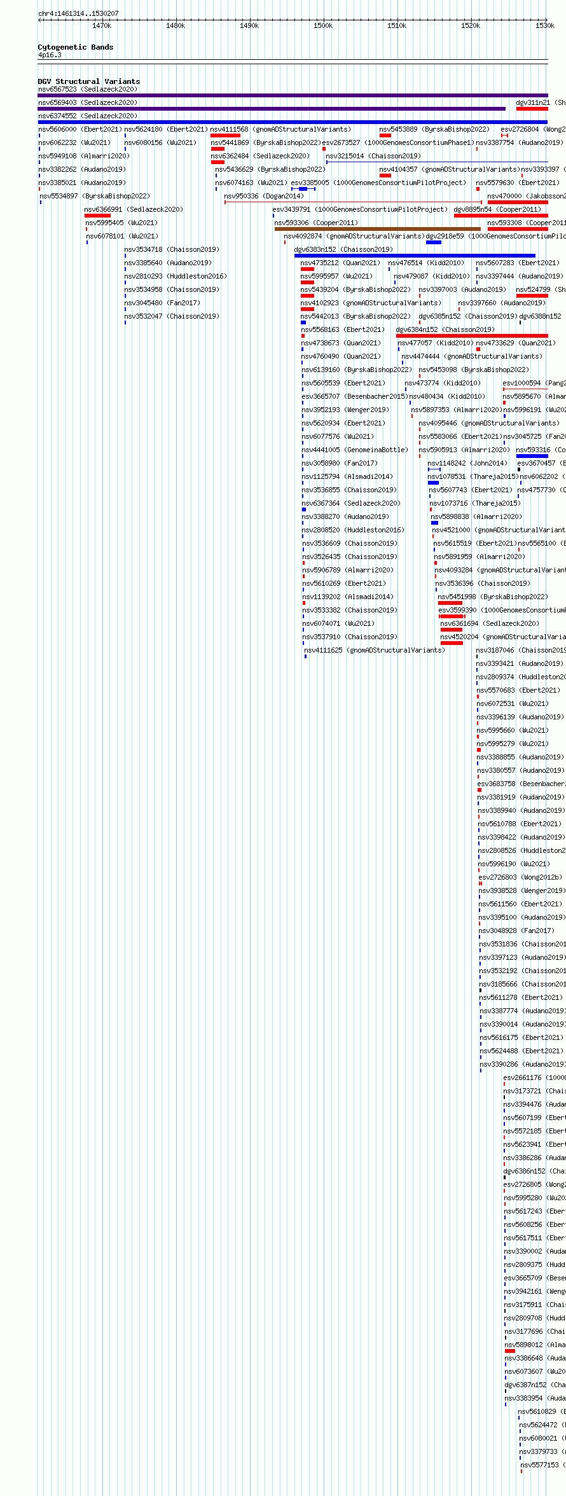Click the 1520k ruler label
The height and width of the screenshot is (1496, 566).
click(471, 25)
